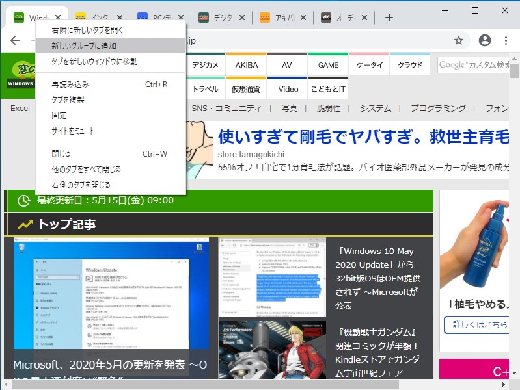Bookmark this page with the star icon

pos(459,40)
